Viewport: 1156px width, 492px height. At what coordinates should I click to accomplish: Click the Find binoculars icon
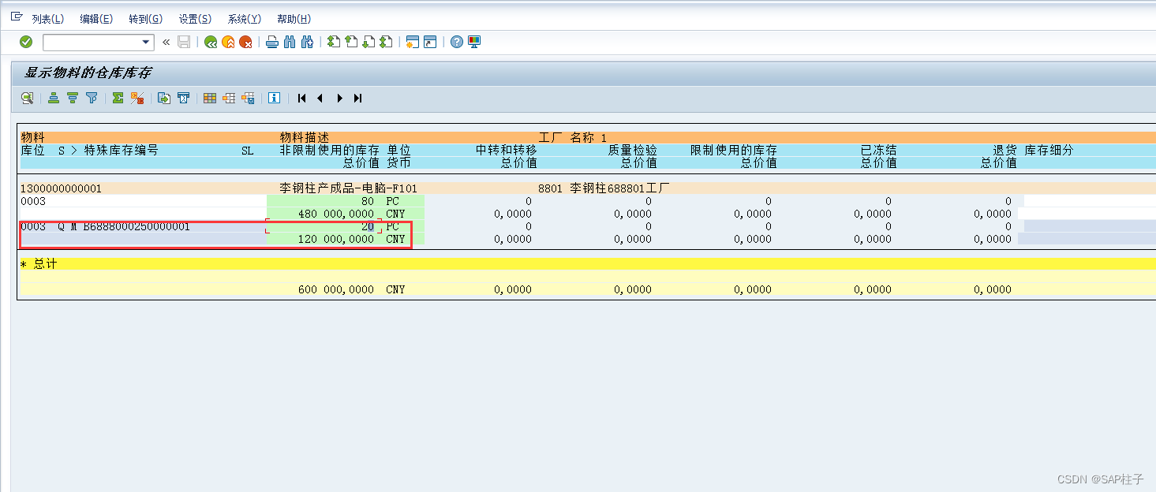coord(290,42)
